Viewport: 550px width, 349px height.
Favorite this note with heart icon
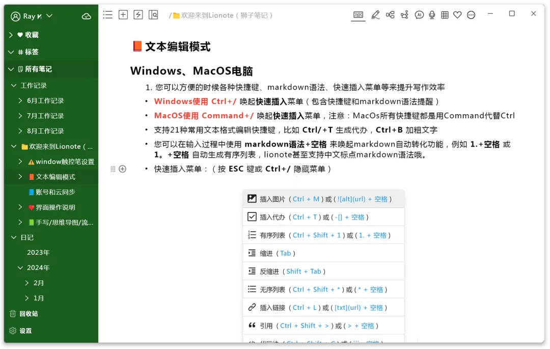pyautogui.click(x=457, y=15)
